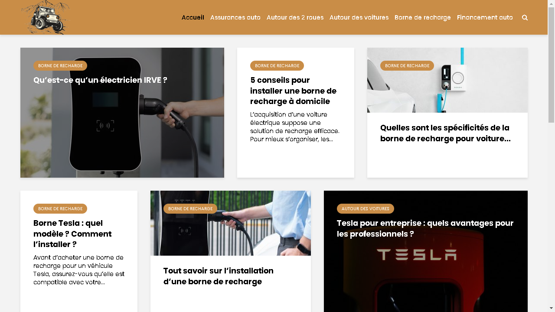Screen dimensions: 555x312
Task: Click category badge on IRVE electrician card
Action: (x=60, y=65)
